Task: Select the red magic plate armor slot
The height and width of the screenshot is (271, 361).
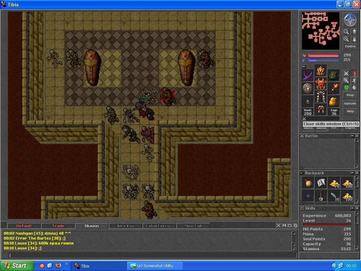Action: 321,84
